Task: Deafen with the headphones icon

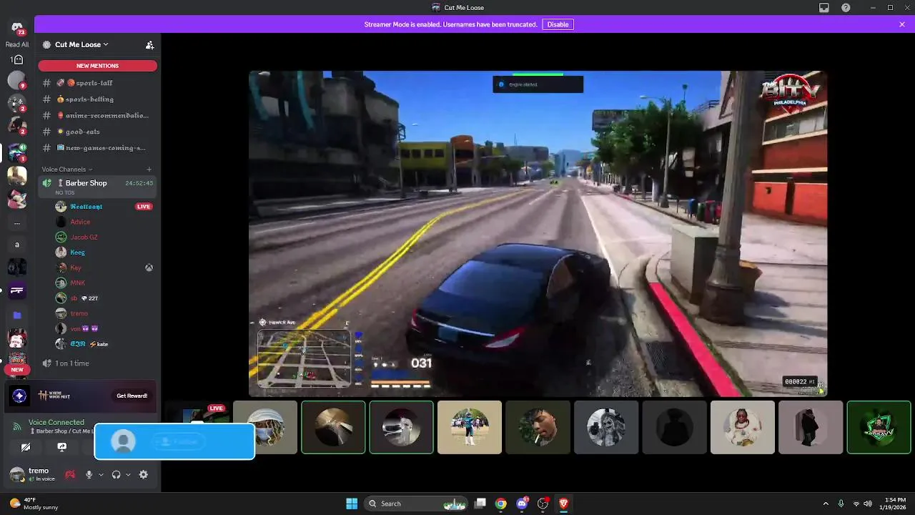Action: coord(116,474)
